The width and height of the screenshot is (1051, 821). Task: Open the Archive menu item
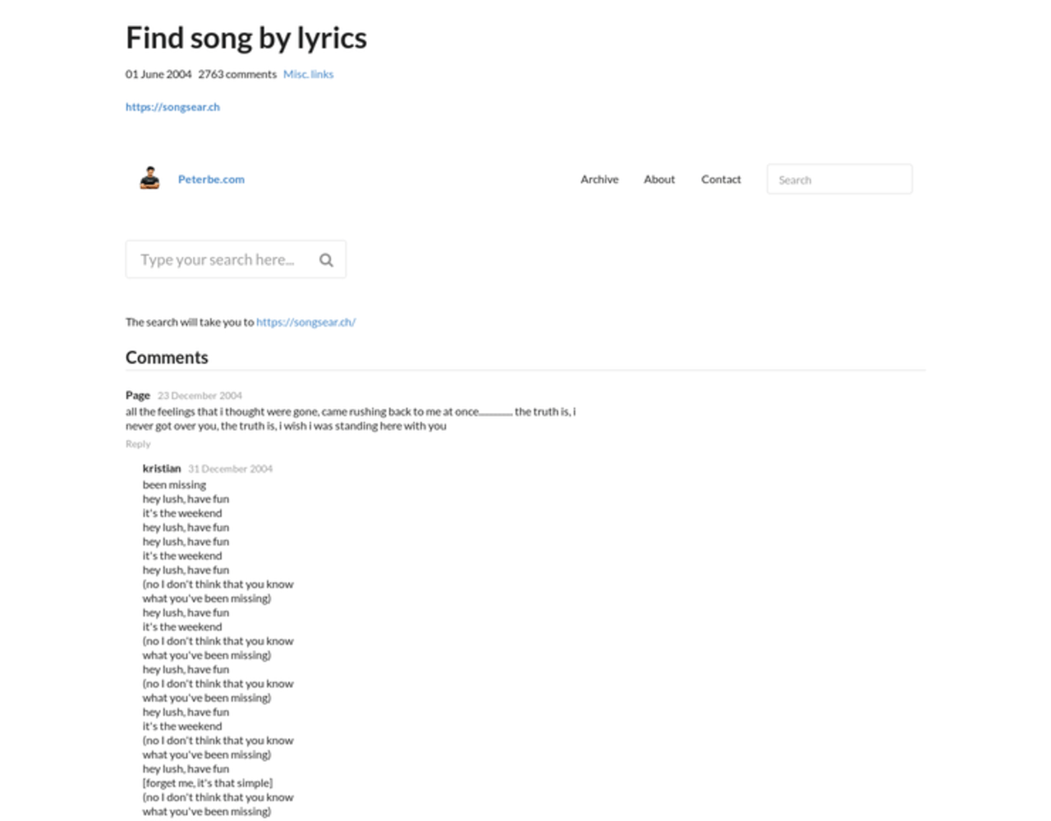[599, 179]
